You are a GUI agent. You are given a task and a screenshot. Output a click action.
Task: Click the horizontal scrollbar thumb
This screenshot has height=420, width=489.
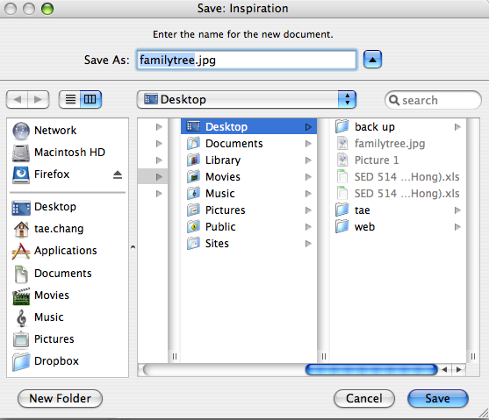click(371, 369)
